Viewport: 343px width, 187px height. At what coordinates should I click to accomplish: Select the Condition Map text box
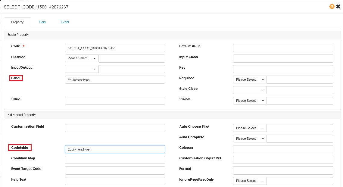[x=115, y=160]
